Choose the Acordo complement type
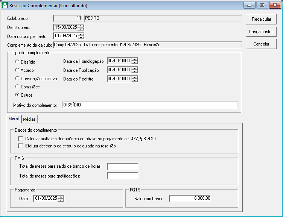Image resolution: width=283 pixels, height=217 pixels. pos(17,70)
